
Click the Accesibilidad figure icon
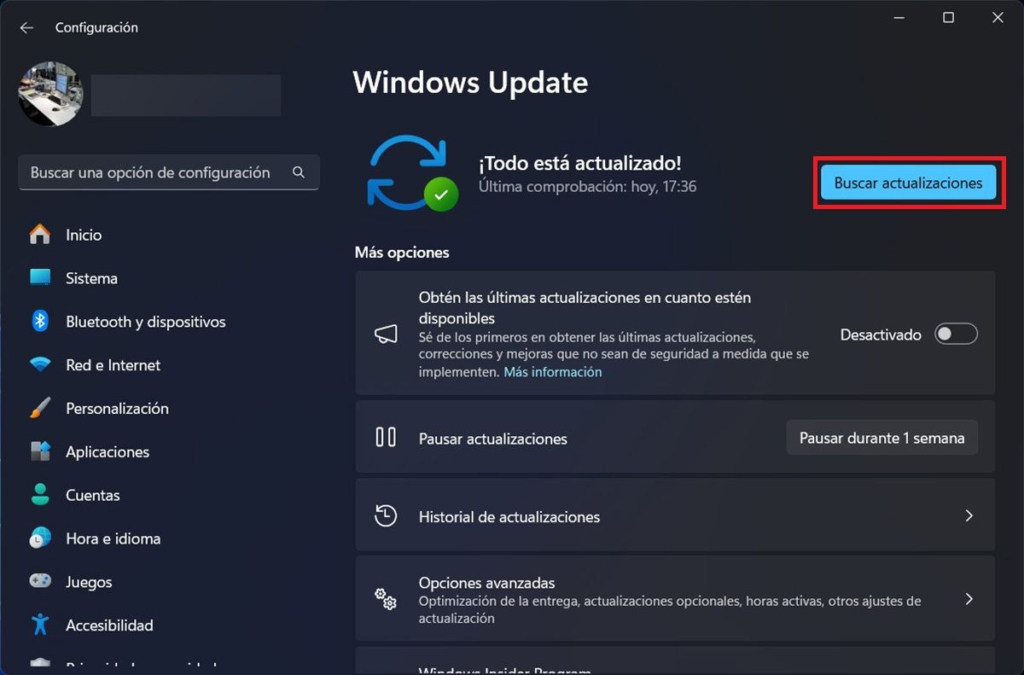point(40,625)
